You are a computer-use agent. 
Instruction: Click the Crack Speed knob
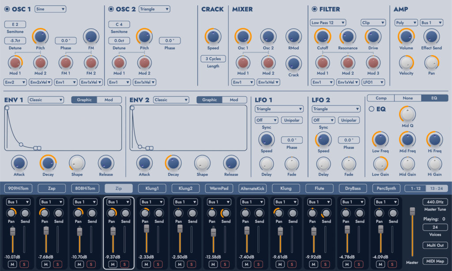pos(213,36)
